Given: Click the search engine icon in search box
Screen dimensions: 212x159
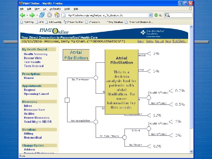Looking at the screenshot, I should (167, 15).
